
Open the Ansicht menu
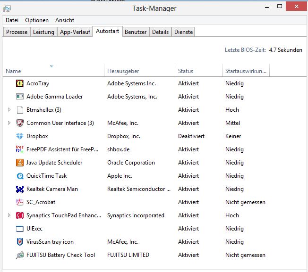[65, 20]
